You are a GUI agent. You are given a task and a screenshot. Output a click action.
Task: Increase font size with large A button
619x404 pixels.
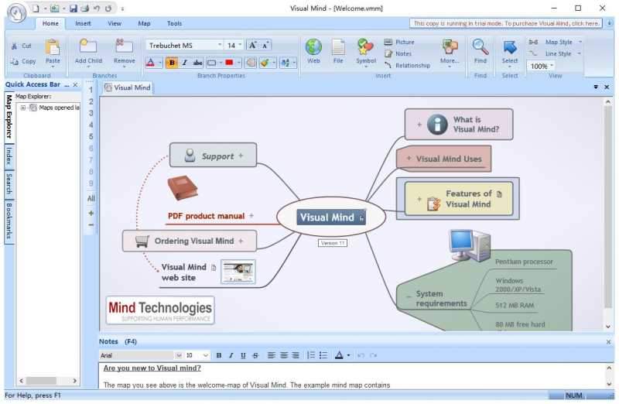click(x=252, y=46)
